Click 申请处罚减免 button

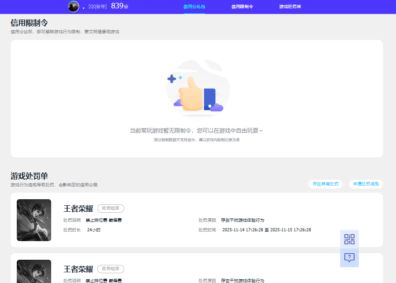366,184
